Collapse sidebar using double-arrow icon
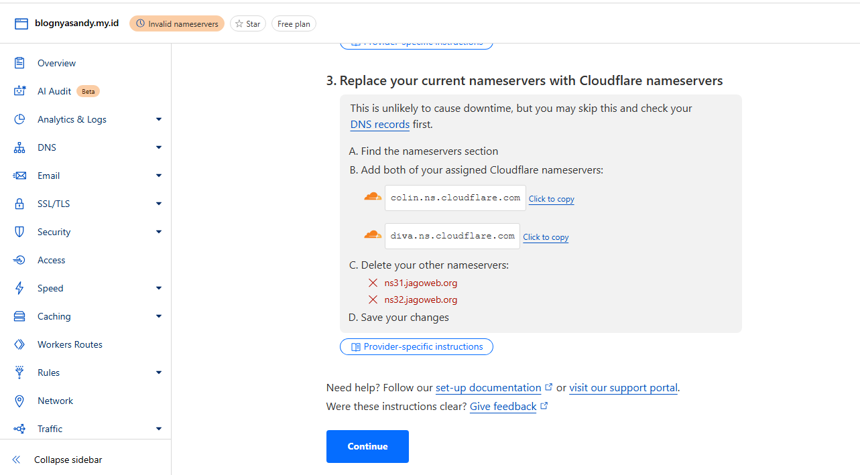 17,460
